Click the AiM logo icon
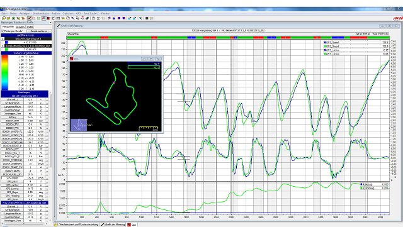The height and width of the screenshot is (227, 403). point(397,18)
